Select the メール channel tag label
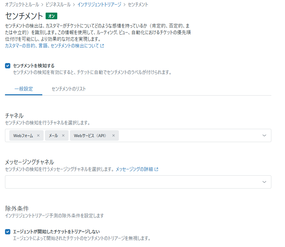Viewport: 285px width, 247px height. click(x=53, y=135)
